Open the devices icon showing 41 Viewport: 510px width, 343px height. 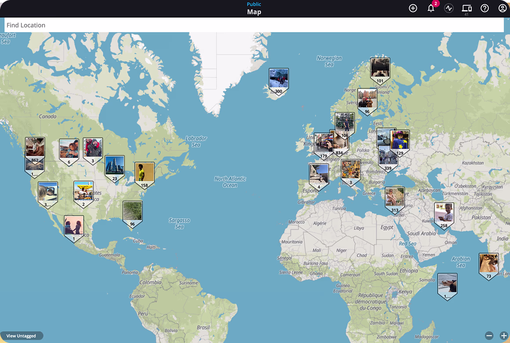(466, 8)
